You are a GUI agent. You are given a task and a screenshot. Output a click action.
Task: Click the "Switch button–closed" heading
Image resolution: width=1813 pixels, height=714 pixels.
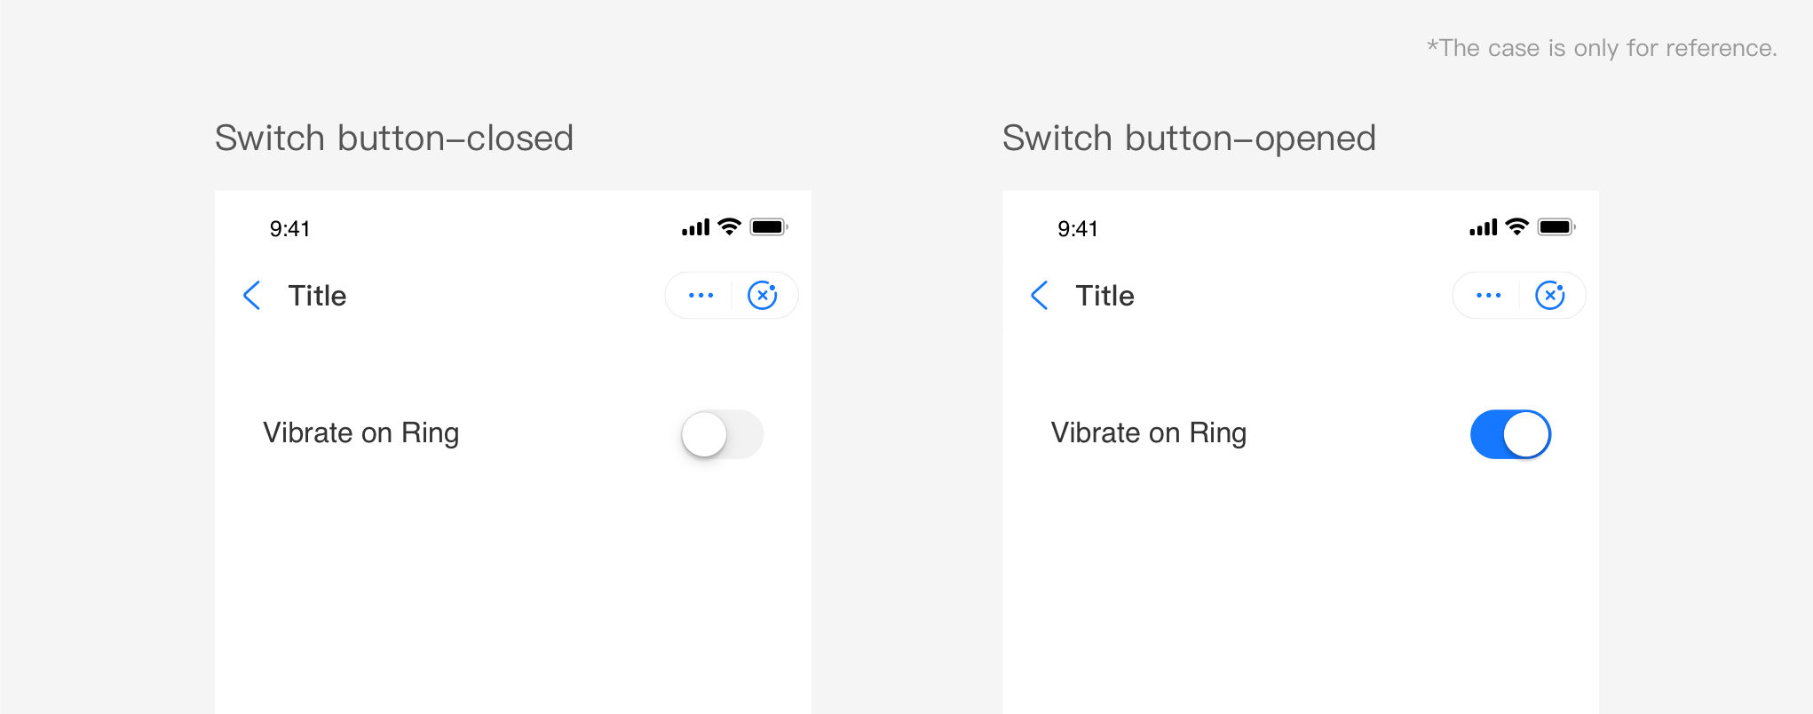point(394,139)
